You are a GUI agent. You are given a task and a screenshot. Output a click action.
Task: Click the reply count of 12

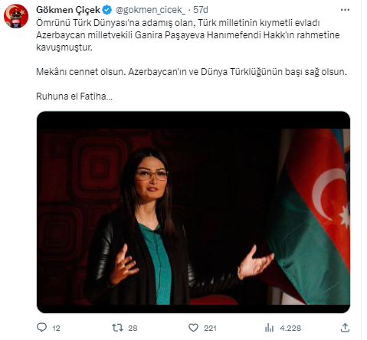(x=56, y=328)
